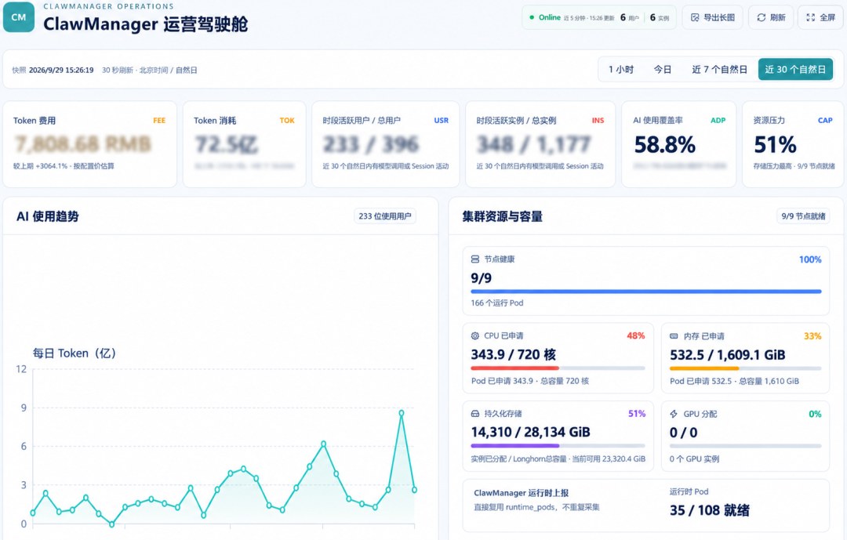Image resolution: width=847 pixels, height=540 pixels.
Task: Click the INS tag label
Action: 598,121
